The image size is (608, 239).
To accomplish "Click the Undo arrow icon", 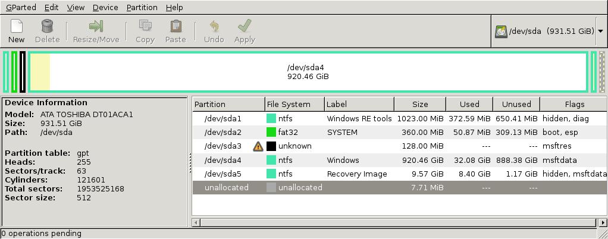I will [x=214, y=26].
